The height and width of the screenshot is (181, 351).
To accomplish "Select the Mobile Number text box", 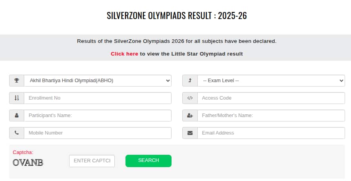I will pos(98,133).
